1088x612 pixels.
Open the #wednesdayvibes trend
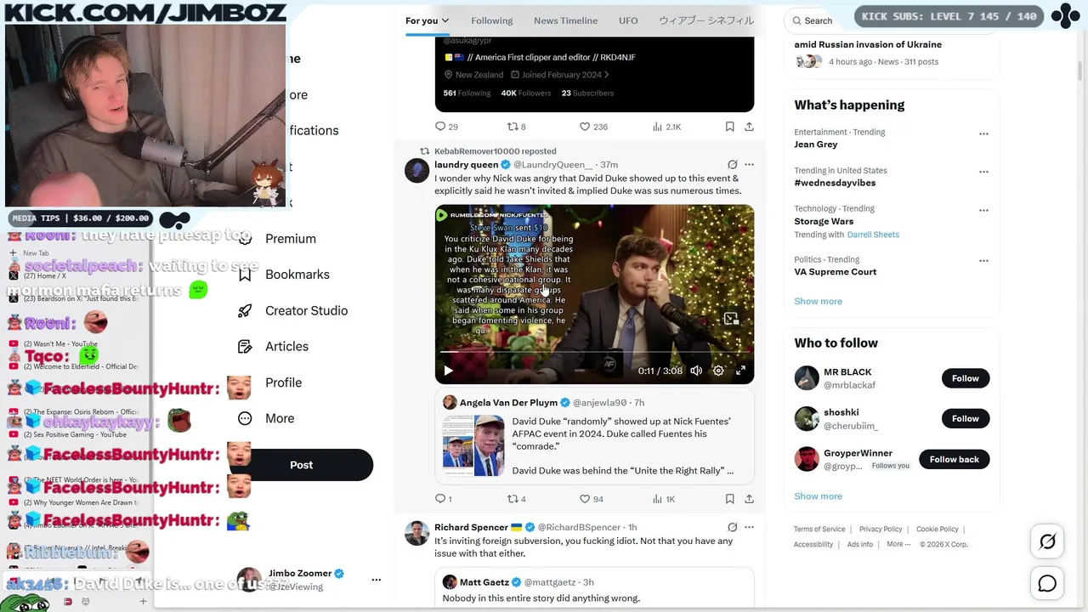835,183
